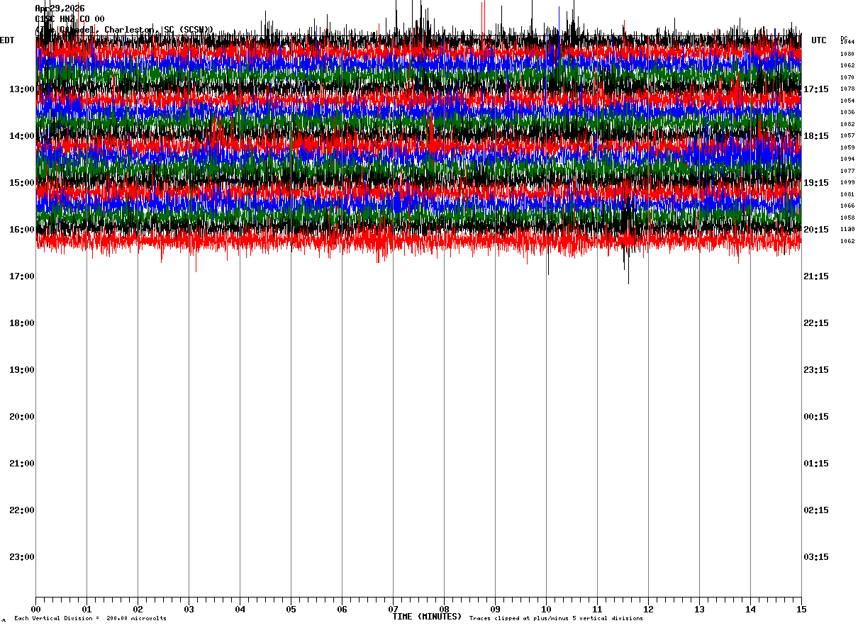Select the UTC timezone label

(x=819, y=40)
